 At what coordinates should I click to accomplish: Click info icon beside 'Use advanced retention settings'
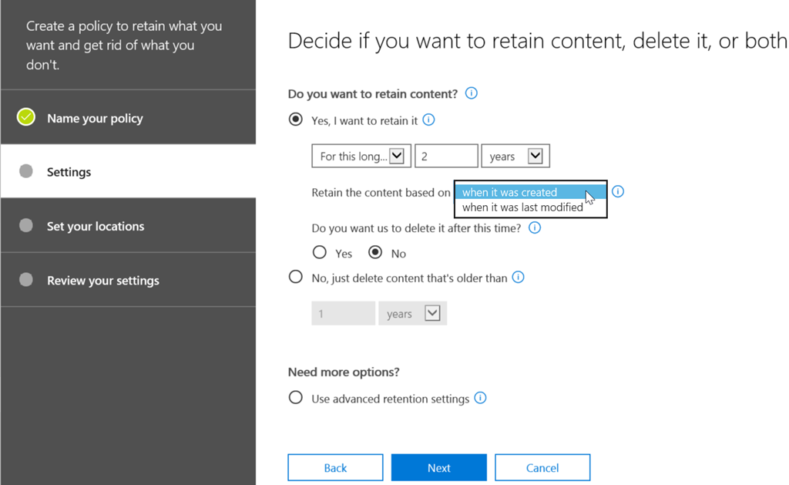click(x=481, y=398)
